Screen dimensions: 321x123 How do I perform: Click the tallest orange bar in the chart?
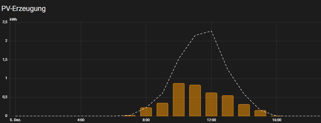click(179, 100)
